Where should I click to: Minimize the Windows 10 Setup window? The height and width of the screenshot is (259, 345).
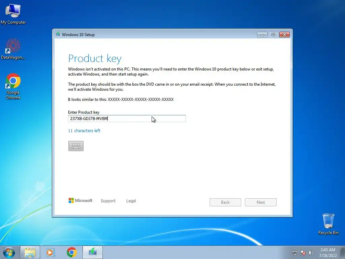click(x=262, y=35)
